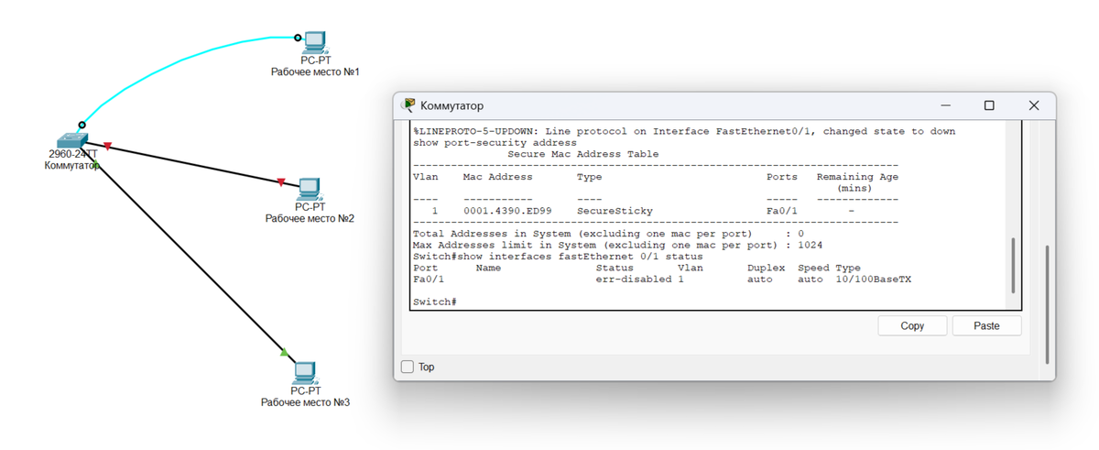Click the err-disabled status text
1099x450 pixels.
633,279
